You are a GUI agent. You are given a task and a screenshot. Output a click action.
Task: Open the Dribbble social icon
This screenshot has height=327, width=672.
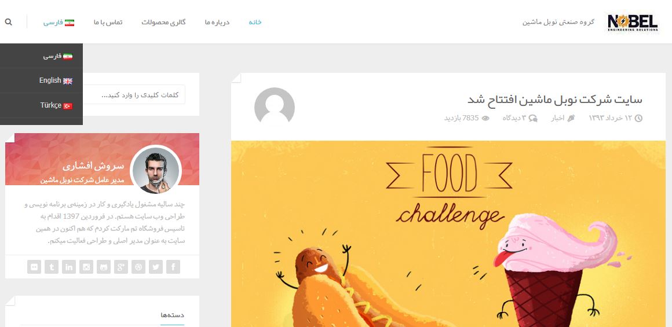tap(138, 267)
